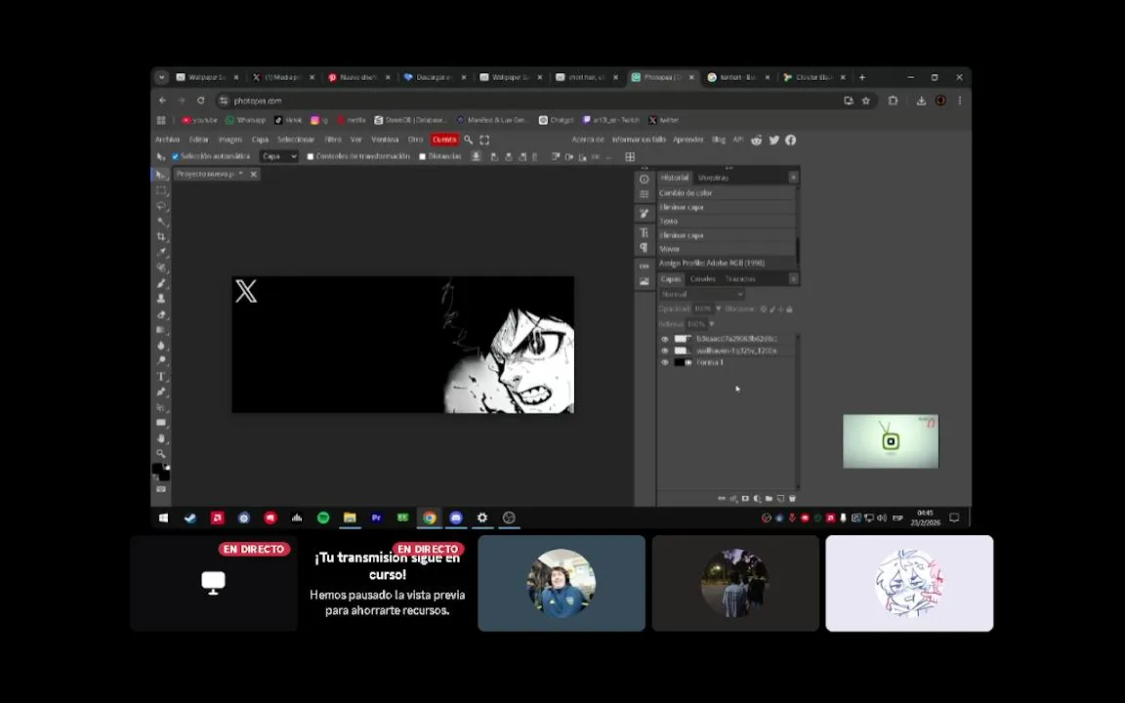Click the red Cuenta button
This screenshot has height=703, width=1125.
click(x=444, y=140)
